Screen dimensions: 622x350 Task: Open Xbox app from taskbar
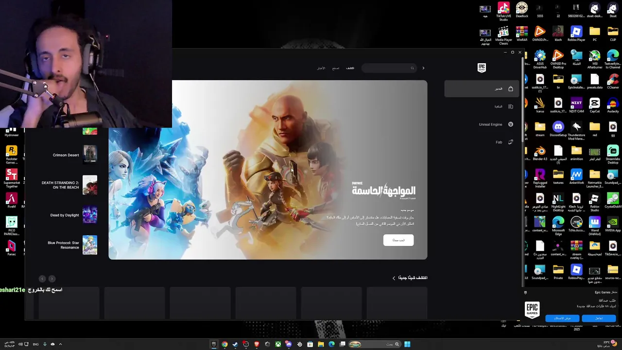[278, 344]
